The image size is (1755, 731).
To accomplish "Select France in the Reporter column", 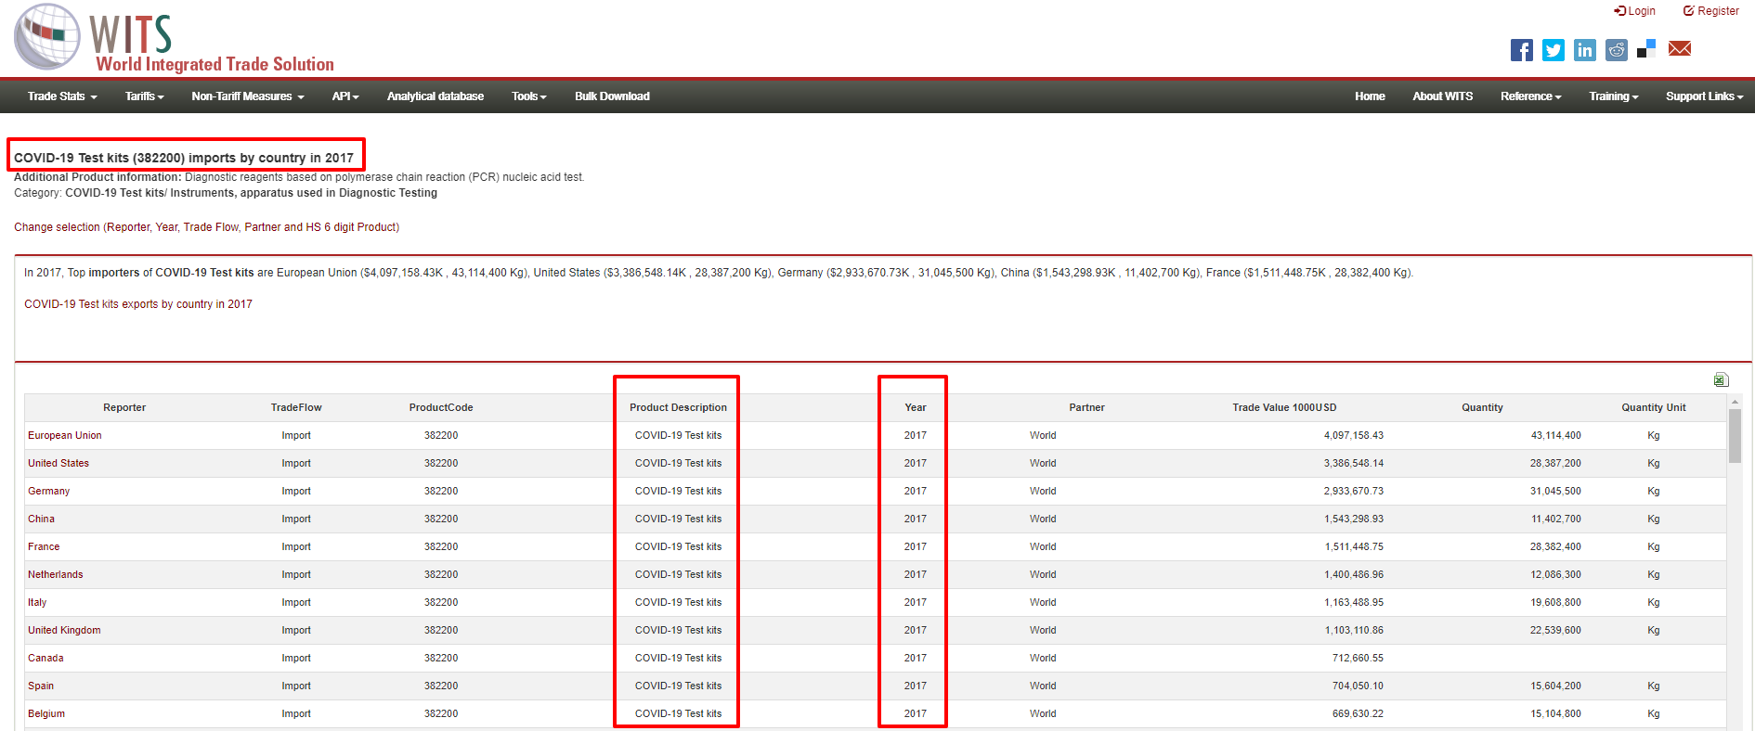I will pyautogui.click(x=44, y=546).
